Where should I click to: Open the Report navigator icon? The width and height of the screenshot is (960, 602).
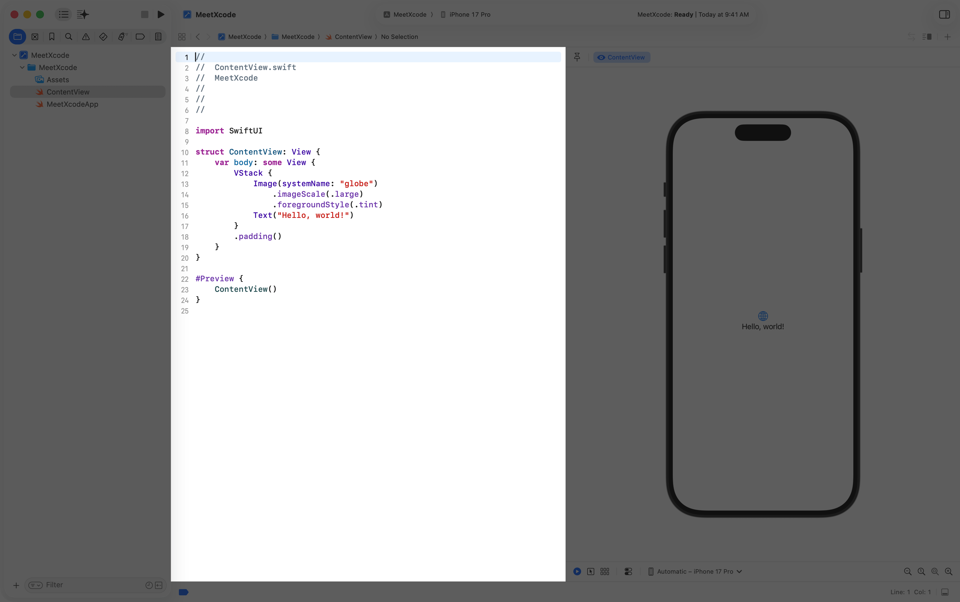(x=158, y=37)
